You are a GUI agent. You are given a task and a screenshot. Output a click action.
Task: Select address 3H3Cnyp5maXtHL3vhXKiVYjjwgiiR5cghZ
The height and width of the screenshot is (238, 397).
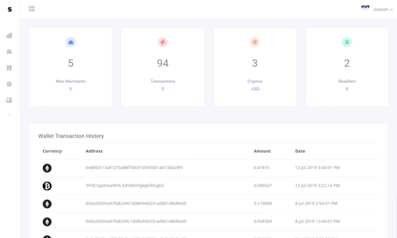point(125,185)
